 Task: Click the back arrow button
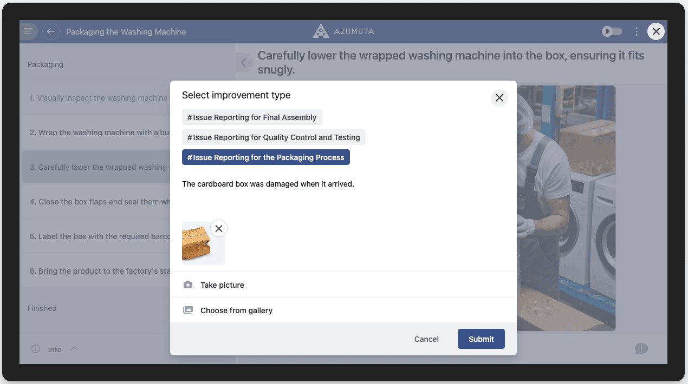(x=50, y=31)
